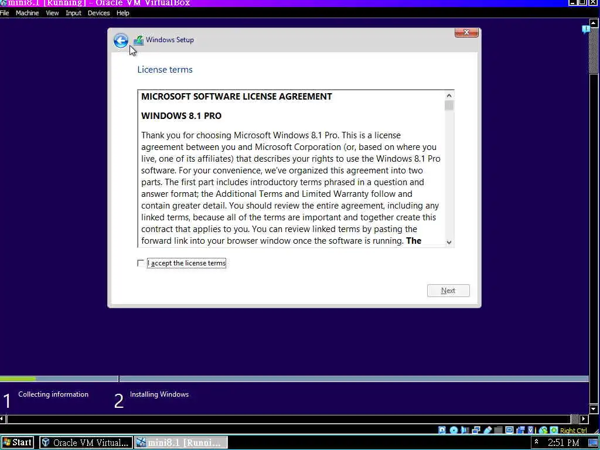Click the WINDOWS 8.1 PRO heading text
Image resolution: width=600 pixels, height=450 pixels.
[x=182, y=115]
